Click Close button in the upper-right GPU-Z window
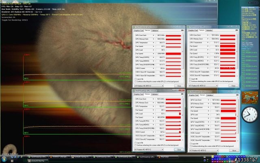 [233, 86]
